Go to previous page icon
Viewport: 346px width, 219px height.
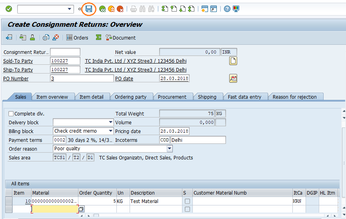pyautogui.click(x=174, y=9)
